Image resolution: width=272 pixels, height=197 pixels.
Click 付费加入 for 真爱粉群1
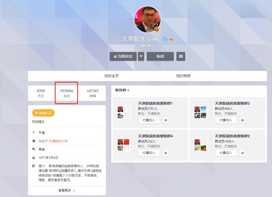pyautogui.click(x=149, y=120)
